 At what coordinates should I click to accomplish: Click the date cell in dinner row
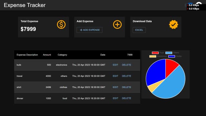tap(89, 98)
